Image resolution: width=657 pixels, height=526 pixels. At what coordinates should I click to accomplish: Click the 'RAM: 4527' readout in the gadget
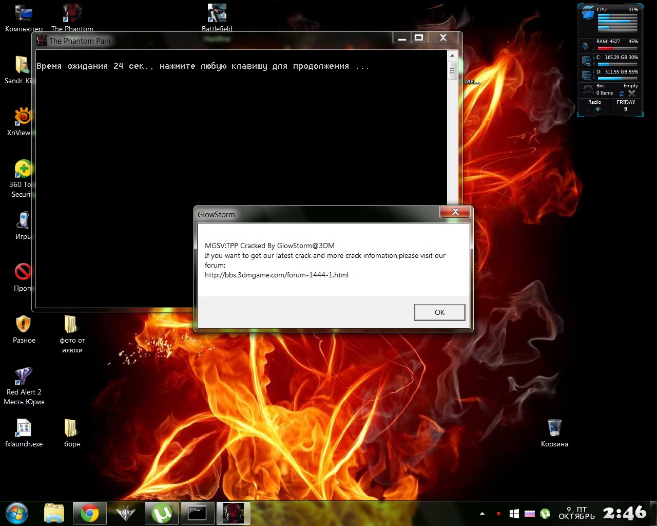608,42
